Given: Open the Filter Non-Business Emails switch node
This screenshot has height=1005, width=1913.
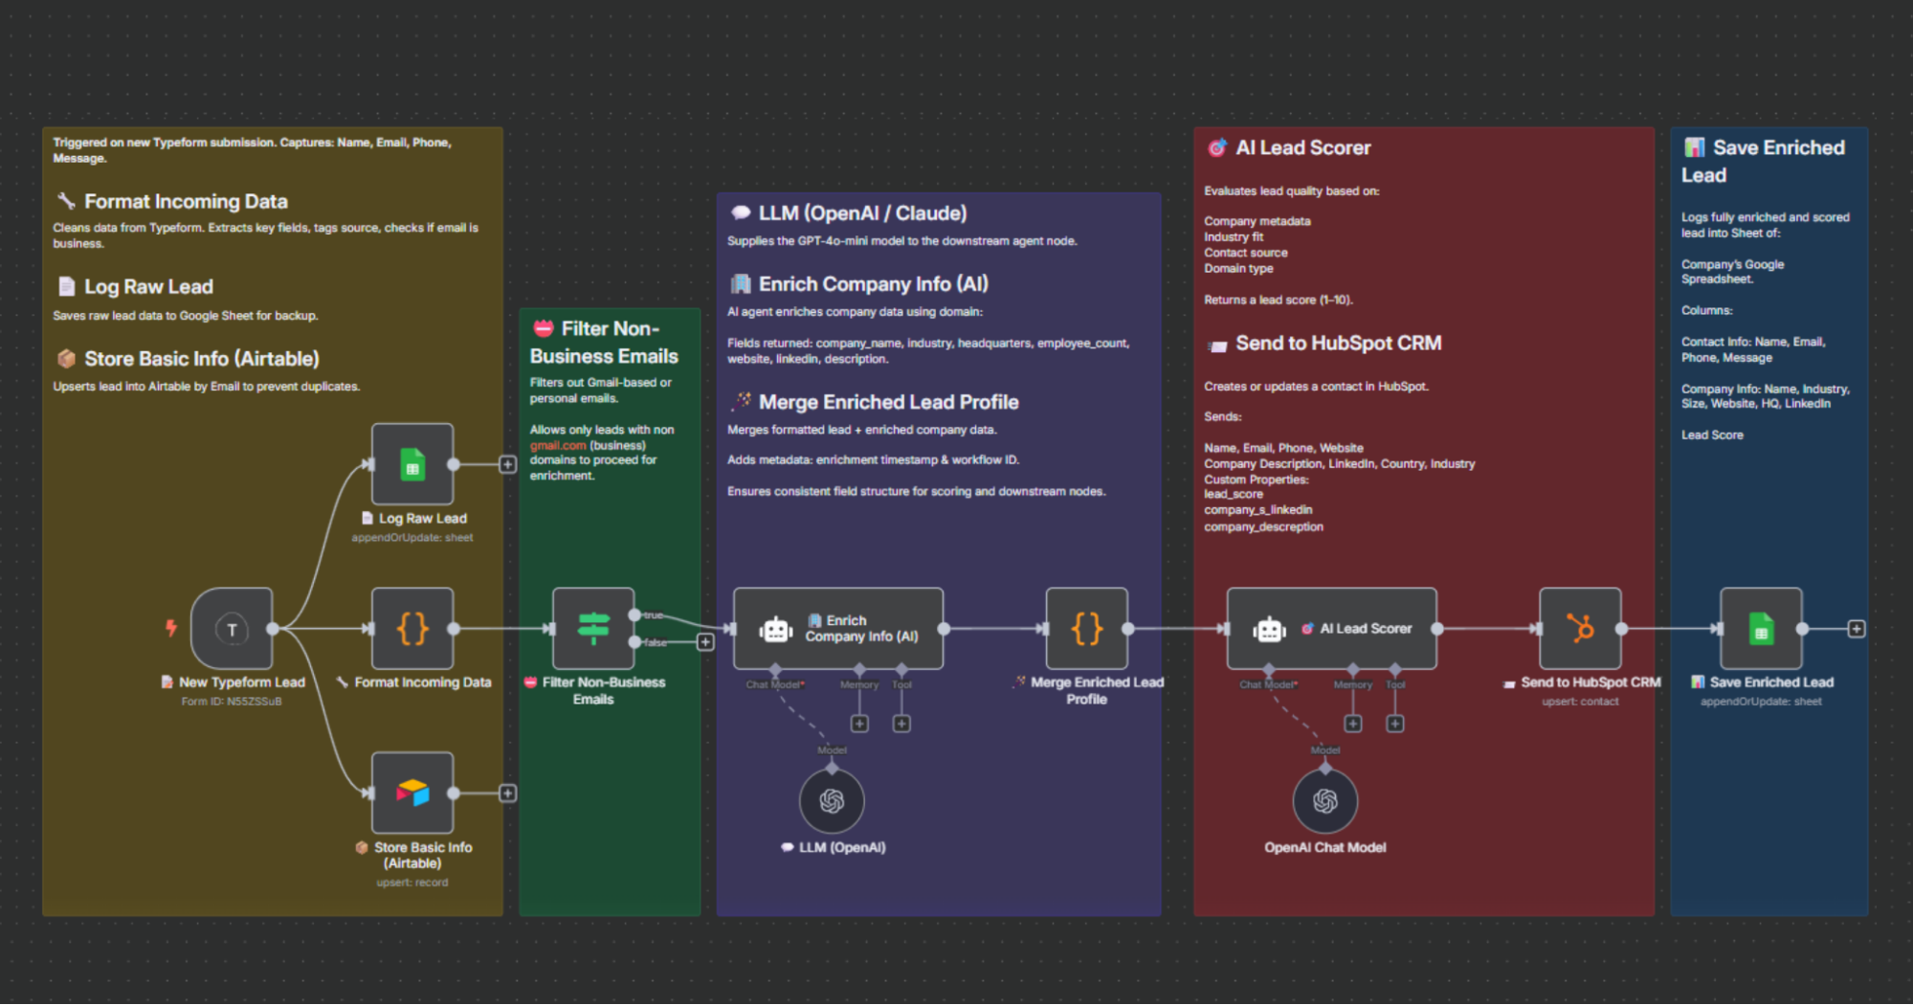Looking at the screenshot, I should pyautogui.click(x=592, y=629).
